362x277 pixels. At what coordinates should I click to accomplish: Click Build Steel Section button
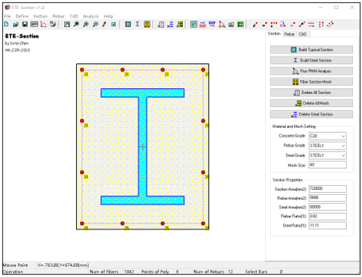pyautogui.click(x=311, y=61)
